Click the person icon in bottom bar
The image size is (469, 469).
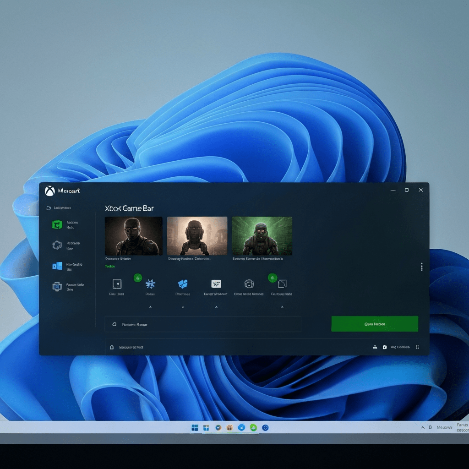tap(375, 347)
